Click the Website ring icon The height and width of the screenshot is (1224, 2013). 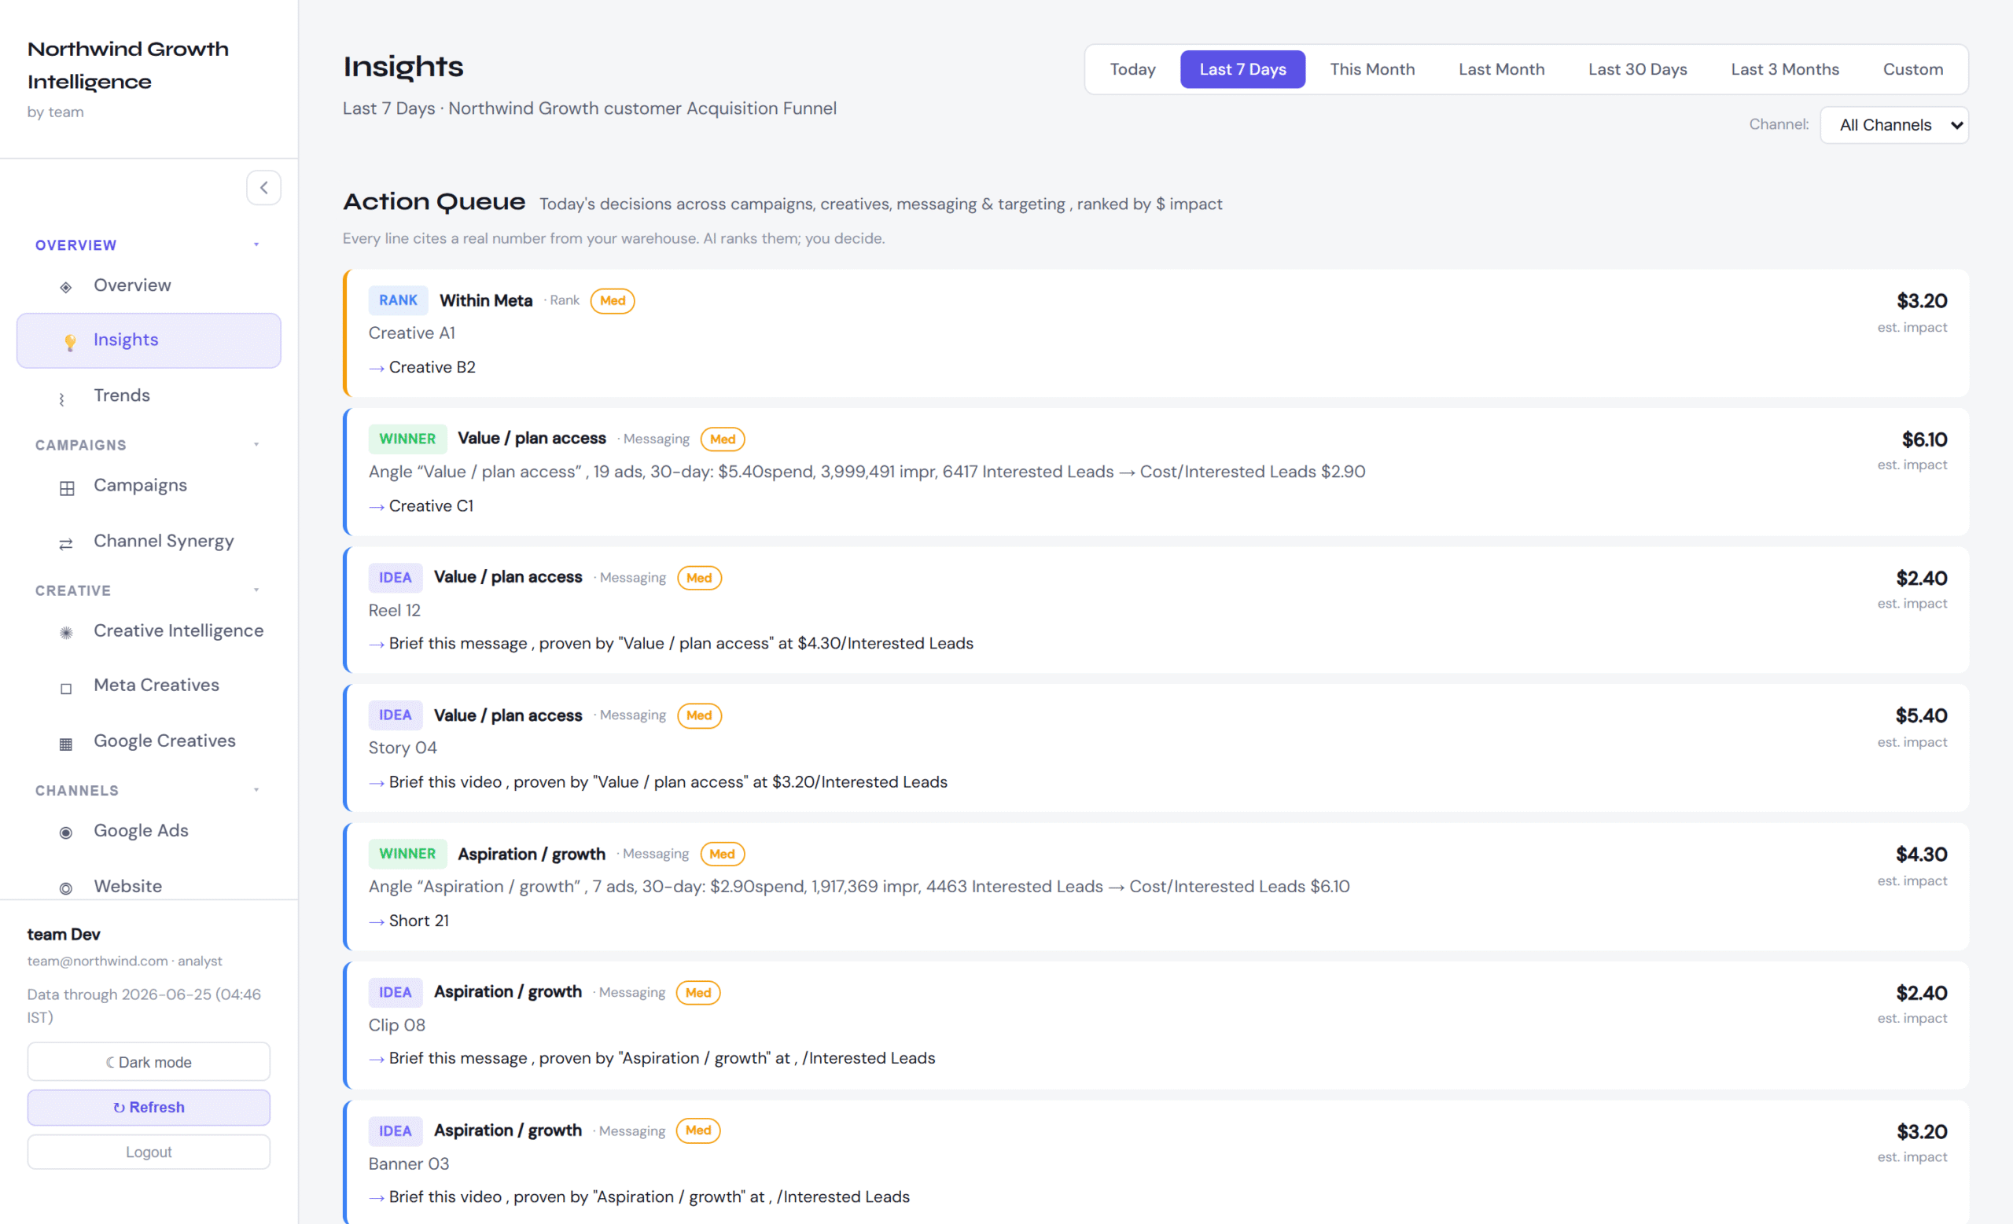pyautogui.click(x=66, y=888)
